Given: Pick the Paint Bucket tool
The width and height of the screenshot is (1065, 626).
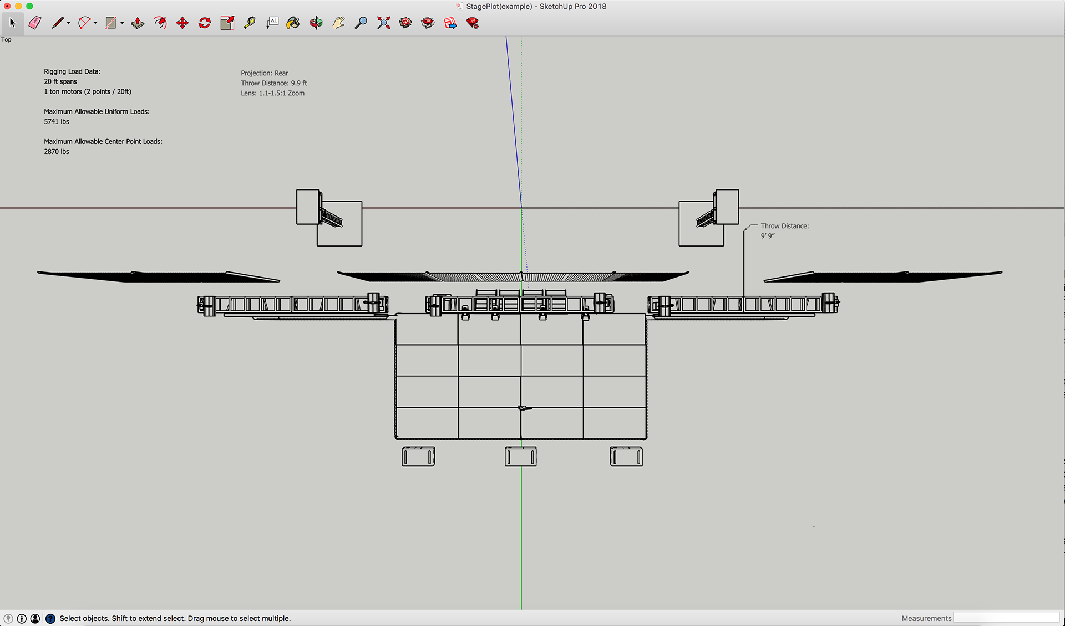Looking at the screenshot, I should pos(293,23).
